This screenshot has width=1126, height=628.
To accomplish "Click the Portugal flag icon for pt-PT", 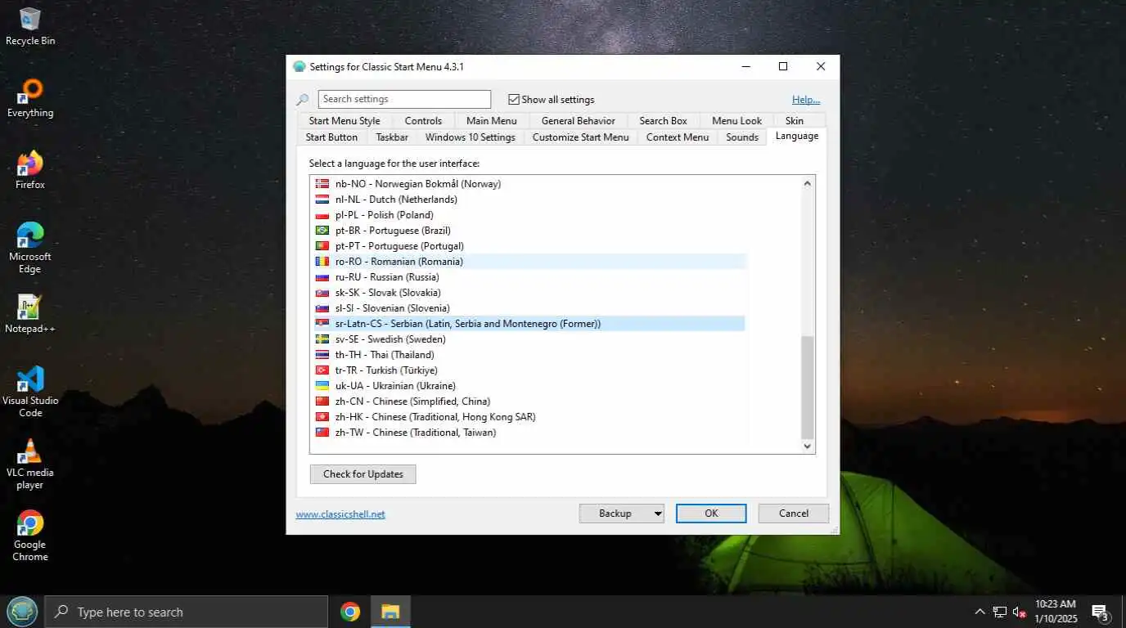I will (x=322, y=246).
